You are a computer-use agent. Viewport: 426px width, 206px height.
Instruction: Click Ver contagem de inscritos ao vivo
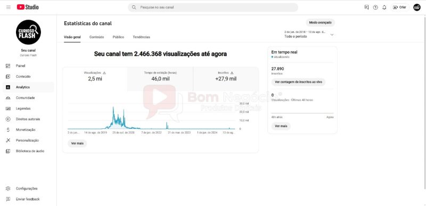(x=298, y=82)
